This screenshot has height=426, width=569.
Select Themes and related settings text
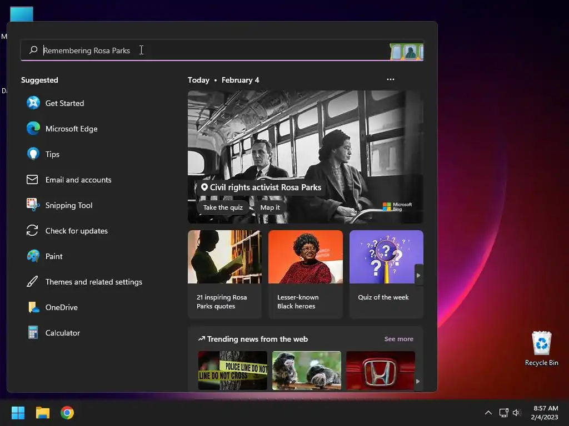tap(93, 282)
